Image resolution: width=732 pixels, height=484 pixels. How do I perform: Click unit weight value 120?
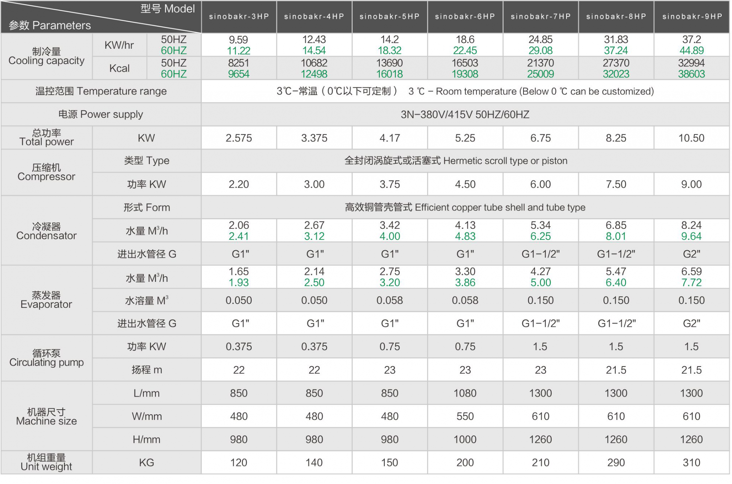(x=239, y=463)
